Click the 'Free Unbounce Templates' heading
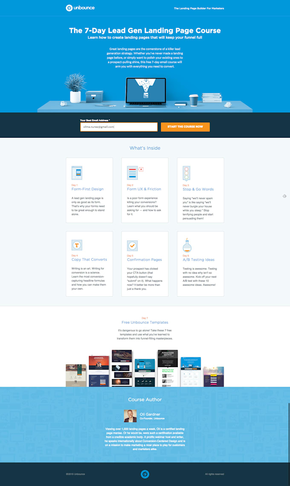 coord(145,322)
